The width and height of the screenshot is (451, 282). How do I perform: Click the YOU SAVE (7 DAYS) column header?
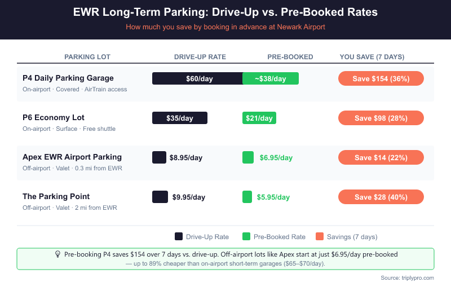click(372, 57)
